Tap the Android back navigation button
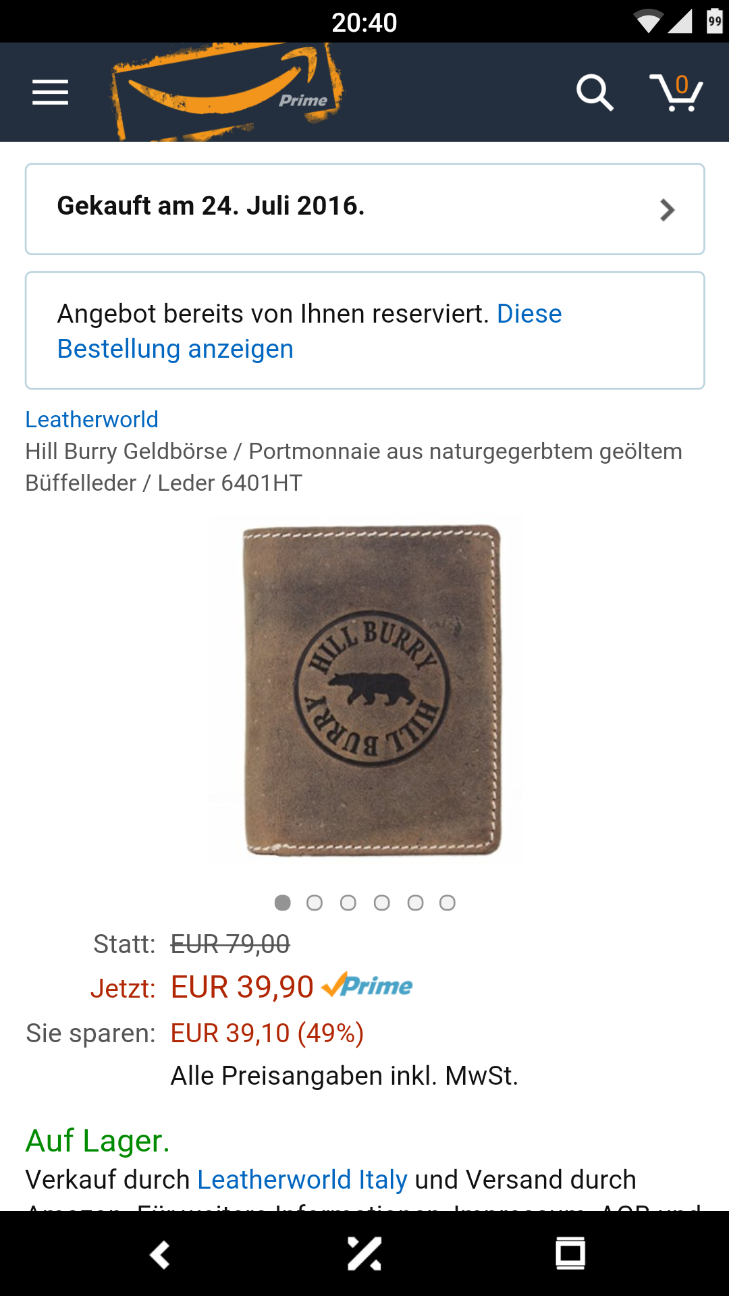The height and width of the screenshot is (1296, 729). 160,1255
